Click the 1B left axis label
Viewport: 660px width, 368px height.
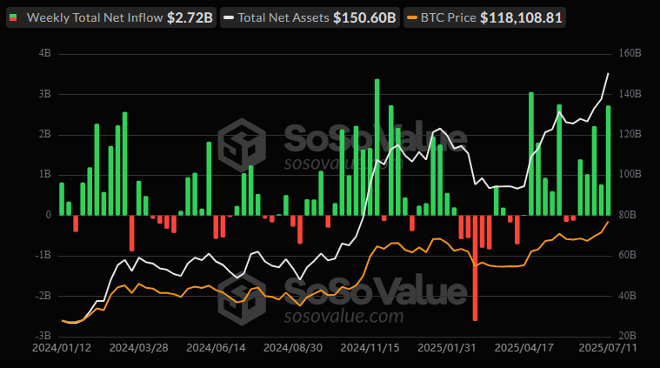[44, 174]
